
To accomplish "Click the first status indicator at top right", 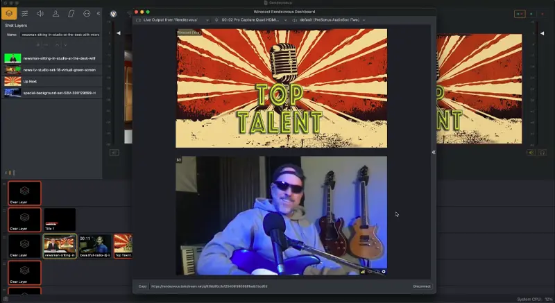I will coord(520,14).
